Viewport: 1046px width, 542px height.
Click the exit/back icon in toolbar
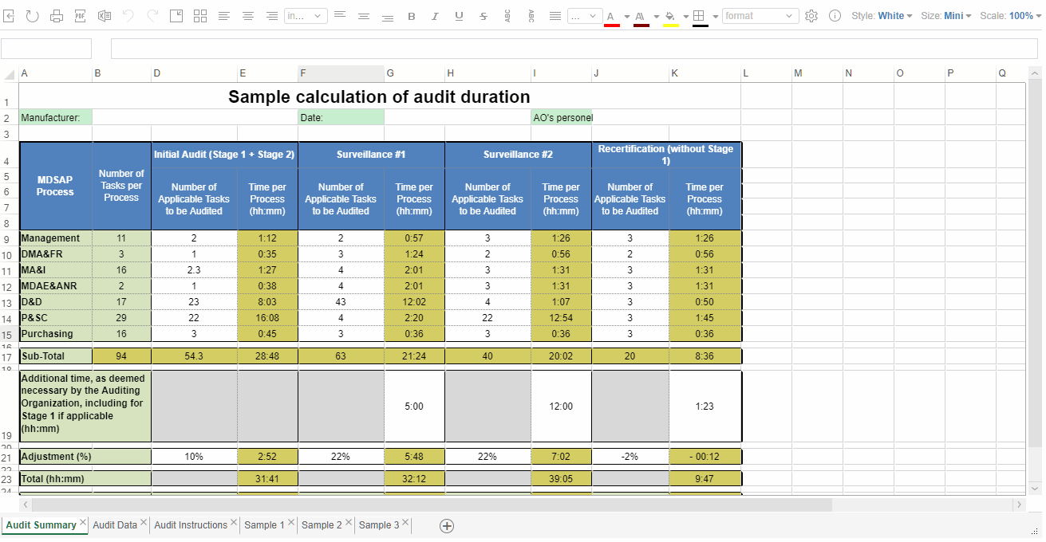pyautogui.click(x=10, y=16)
